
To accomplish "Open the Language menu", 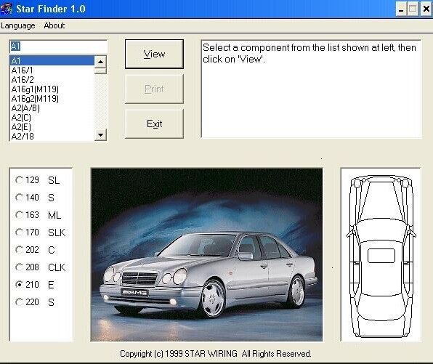I will coord(18,25).
